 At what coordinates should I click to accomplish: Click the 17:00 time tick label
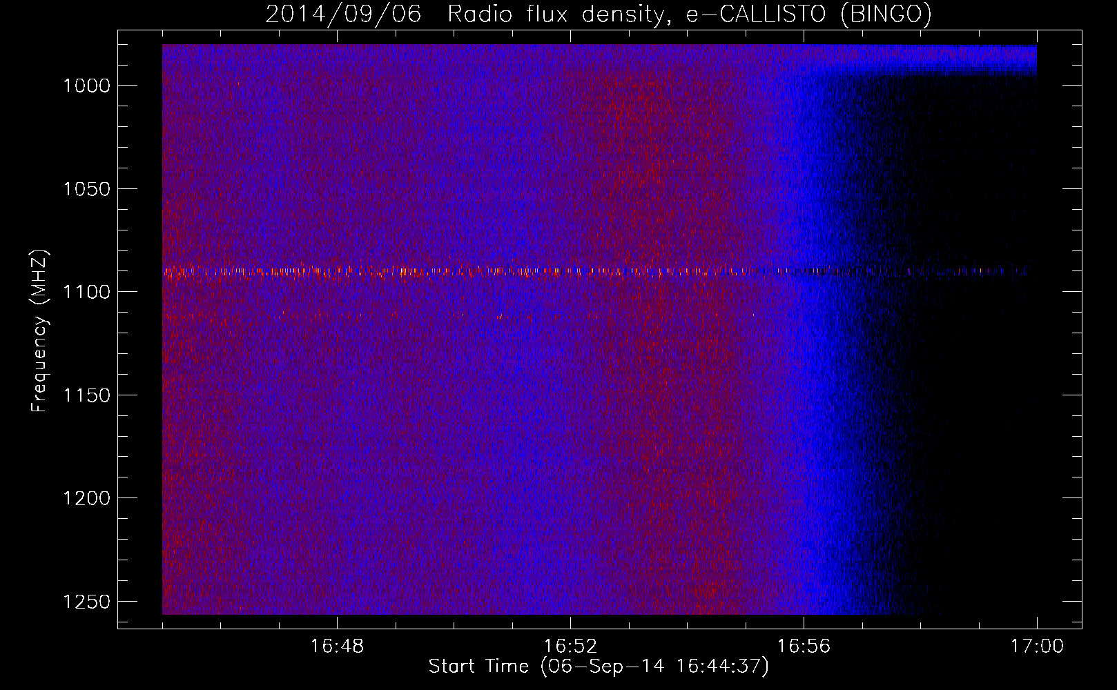pos(1037,647)
